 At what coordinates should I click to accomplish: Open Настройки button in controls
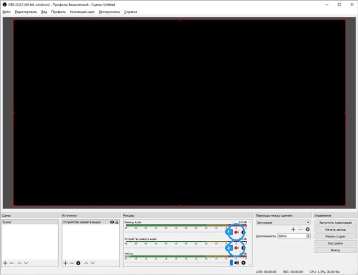[x=336, y=243]
